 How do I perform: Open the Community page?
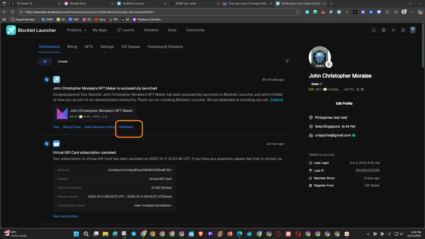(x=195, y=30)
